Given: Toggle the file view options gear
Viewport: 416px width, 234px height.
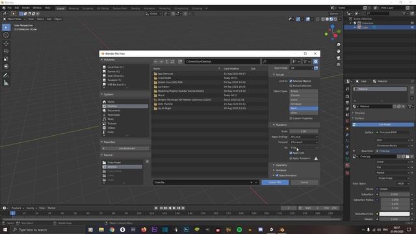Looking at the screenshot, I should pyautogui.click(x=315, y=62).
